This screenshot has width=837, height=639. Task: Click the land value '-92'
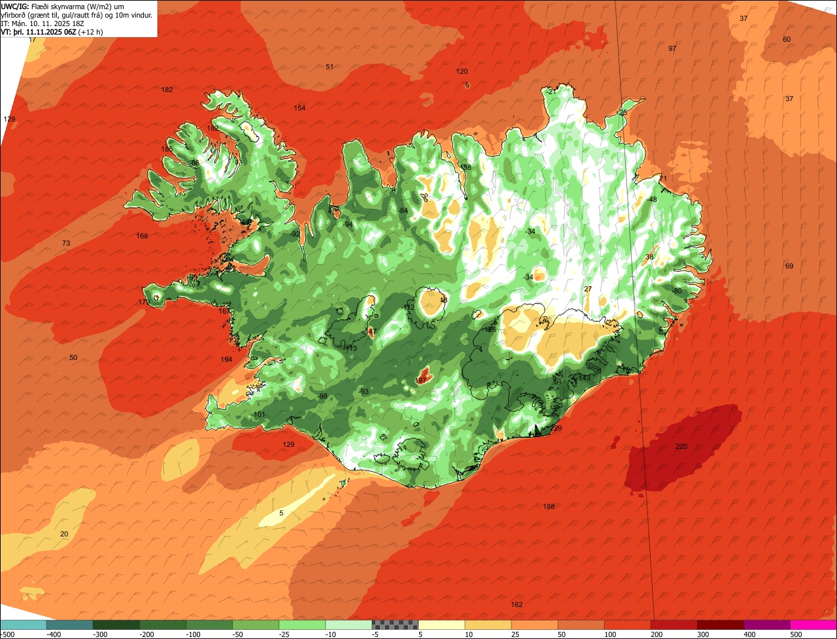click(295, 233)
